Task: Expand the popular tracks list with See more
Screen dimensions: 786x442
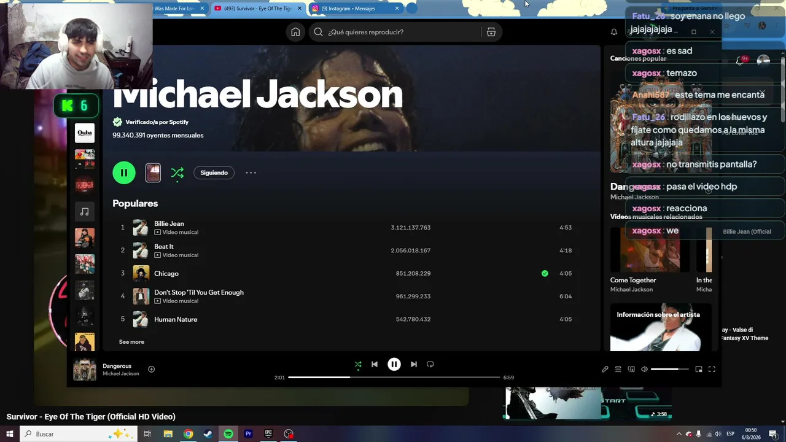Action: point(131,342)
